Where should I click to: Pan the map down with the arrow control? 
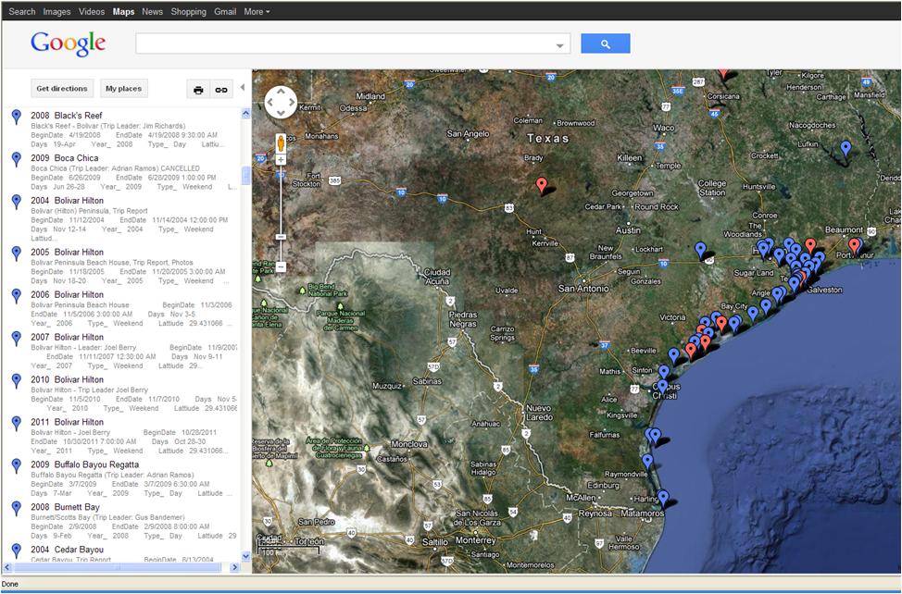point(281,113)
